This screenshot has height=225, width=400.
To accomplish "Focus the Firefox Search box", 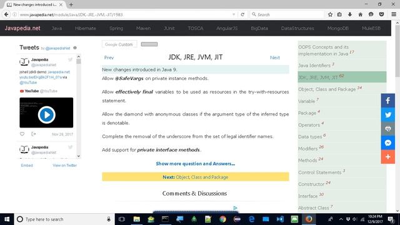I will pos(287,14).
